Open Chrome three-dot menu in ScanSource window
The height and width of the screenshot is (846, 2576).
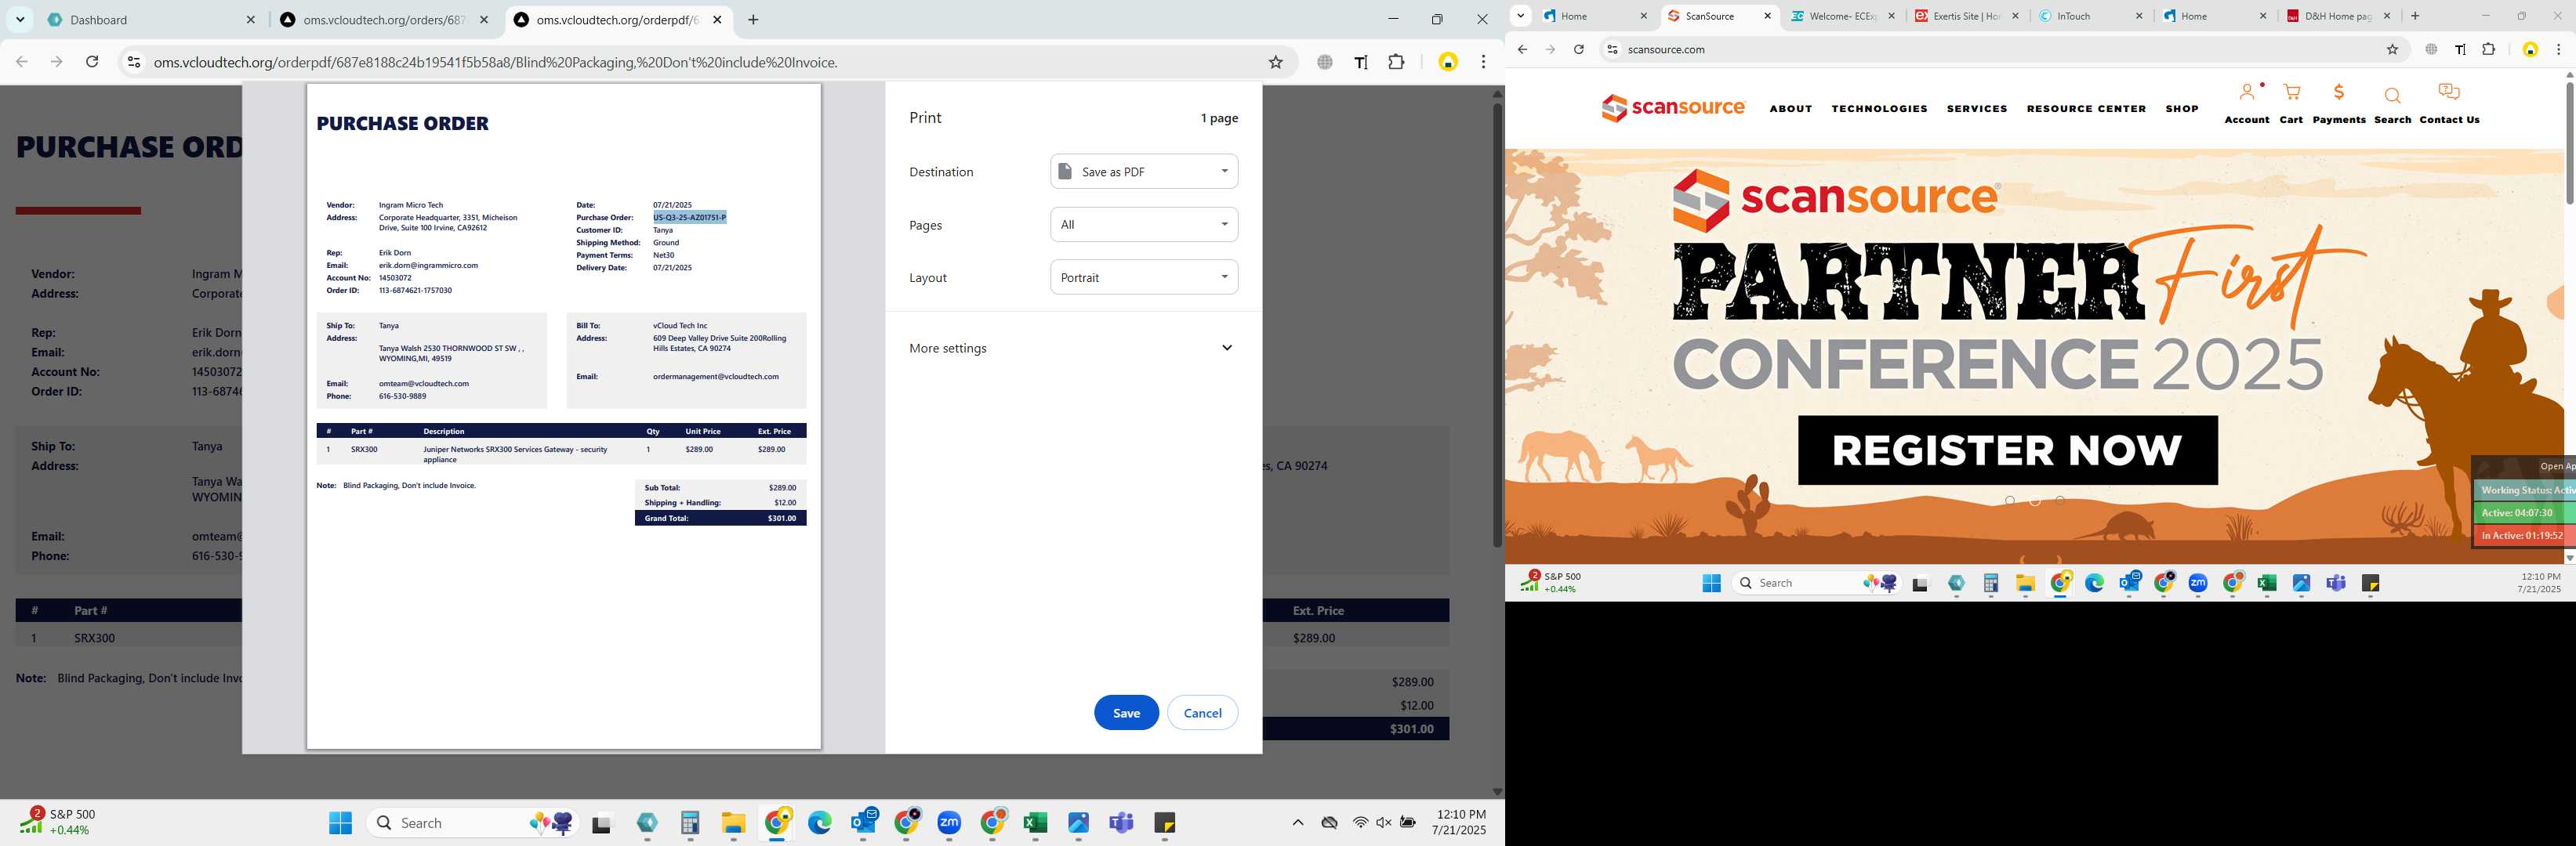coord(2558,49)
